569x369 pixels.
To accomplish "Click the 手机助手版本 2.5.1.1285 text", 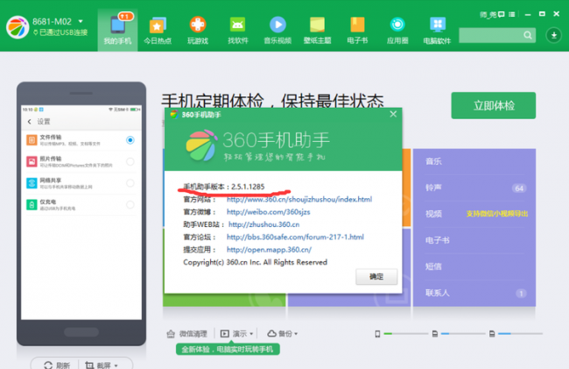I will tap(224, 187).
